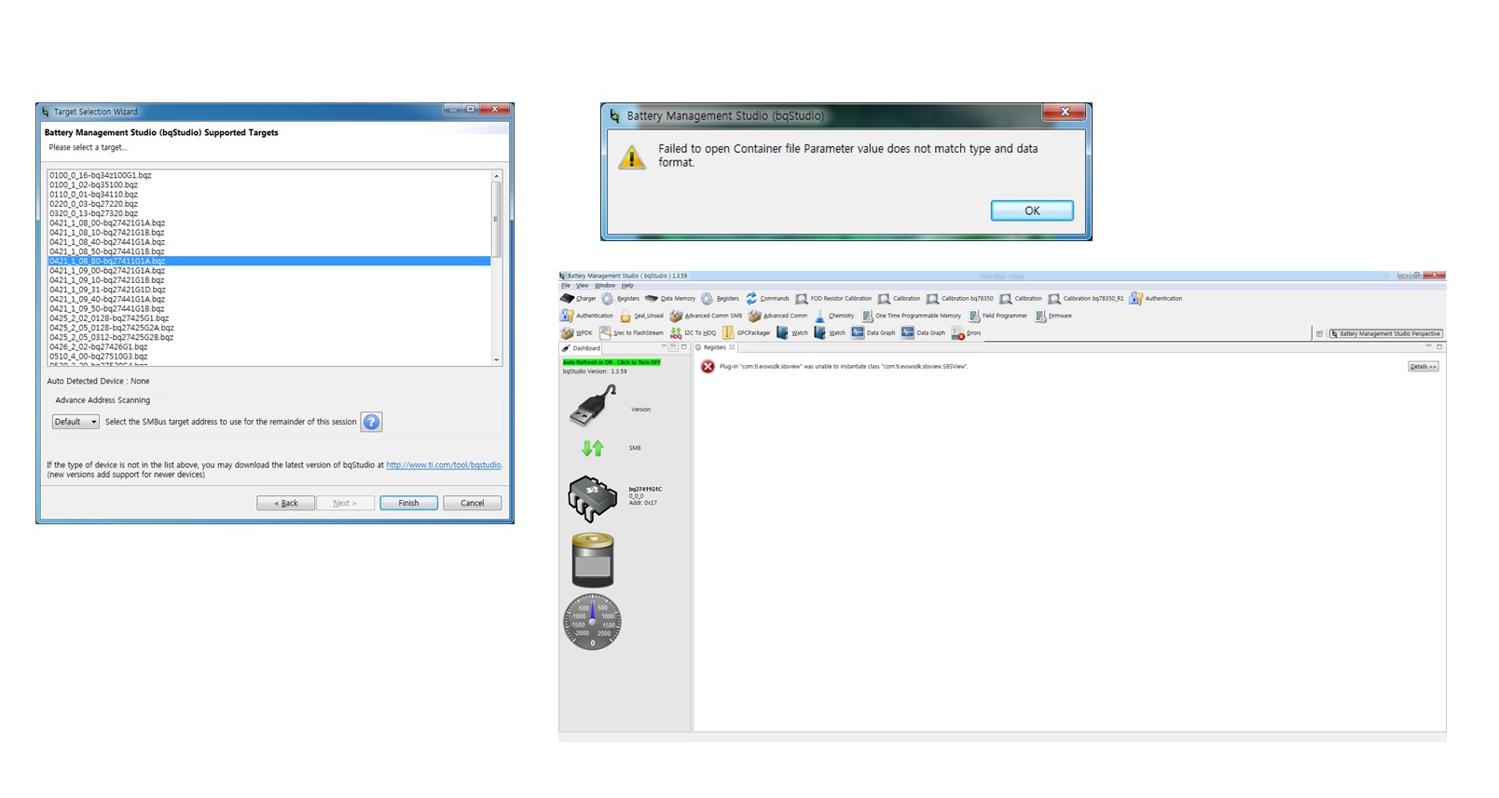Open FOD Resistor Calibration
This screenshot has width=1499, height=798.
833,299
